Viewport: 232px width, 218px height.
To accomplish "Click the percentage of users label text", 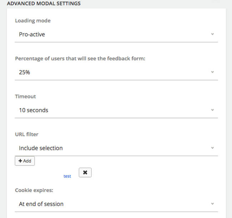I will [80, 58].
